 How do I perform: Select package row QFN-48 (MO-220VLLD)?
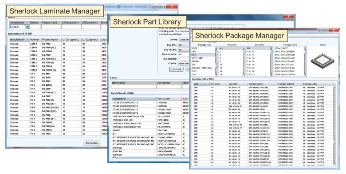[x=264, y=87]
